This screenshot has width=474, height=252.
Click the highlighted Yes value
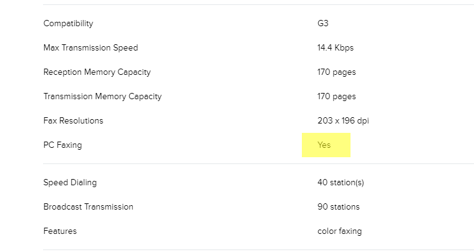click(x=324, y=145)
